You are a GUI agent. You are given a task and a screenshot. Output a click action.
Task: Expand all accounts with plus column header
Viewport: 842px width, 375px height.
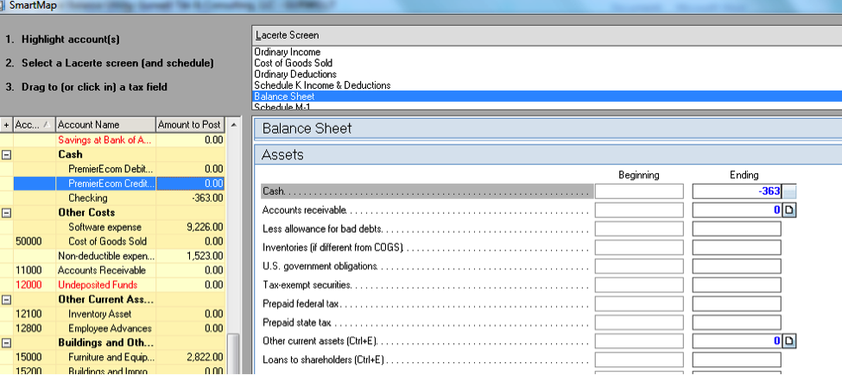pyautogui.click(x=6, y=125)
